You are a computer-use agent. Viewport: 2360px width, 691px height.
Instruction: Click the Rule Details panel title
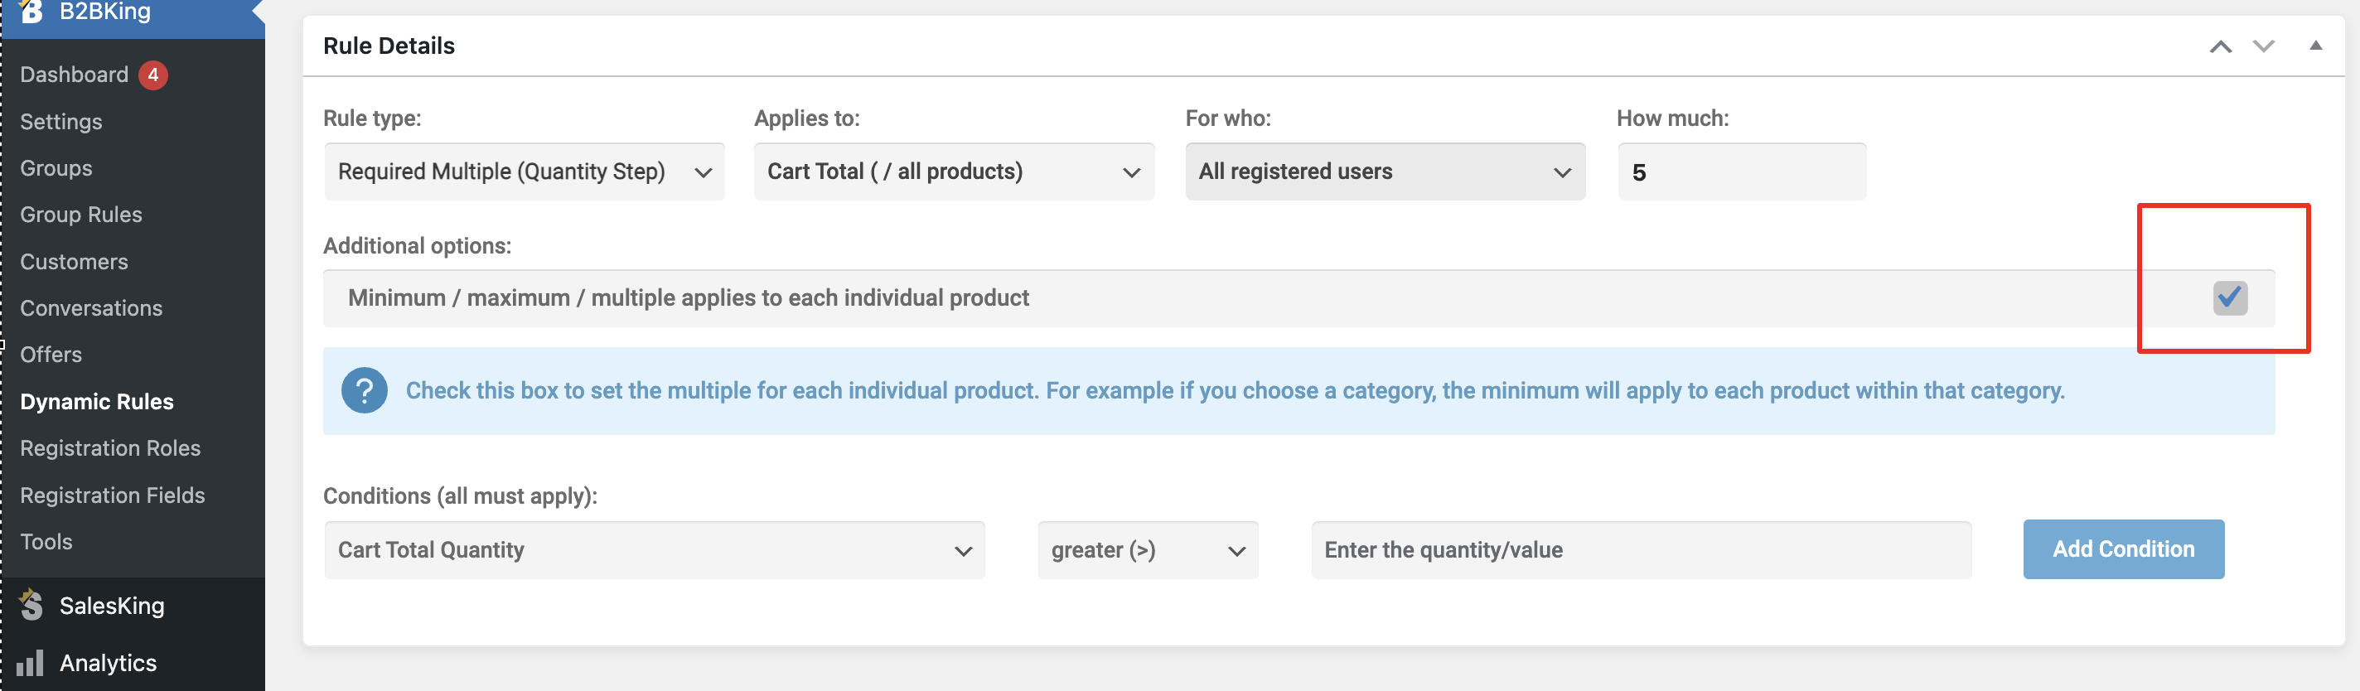click(389, 46)
